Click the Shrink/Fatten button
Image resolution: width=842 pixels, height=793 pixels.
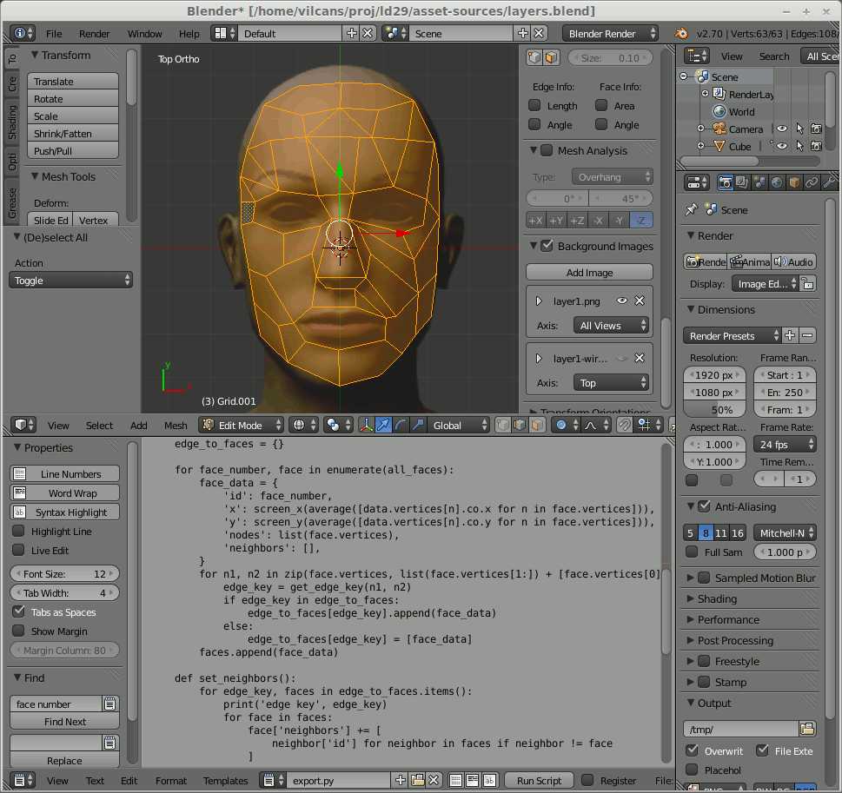pyautogui.click(x=72, y=133)
